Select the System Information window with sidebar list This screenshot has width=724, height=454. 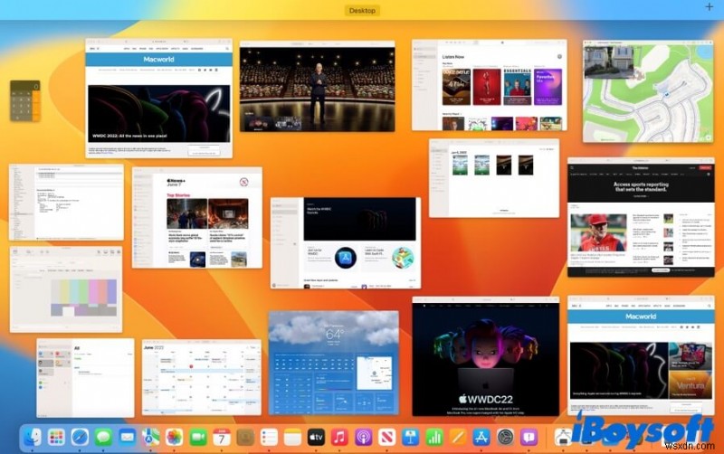pyautogui.click(x=66, y=202)
